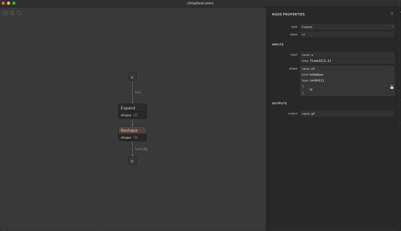The image size is (401, 231).
Task: Zoom into the graph using the plus magnifier
Action: coord(12,13)
